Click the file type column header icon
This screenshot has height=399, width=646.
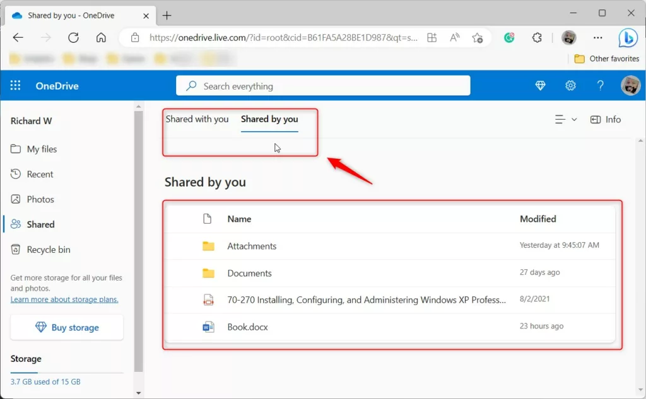(207, 219)
